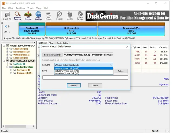This screenshot has height=134, width=173.
Task: Click the save path input field
Action: click(x=85, y=77)
